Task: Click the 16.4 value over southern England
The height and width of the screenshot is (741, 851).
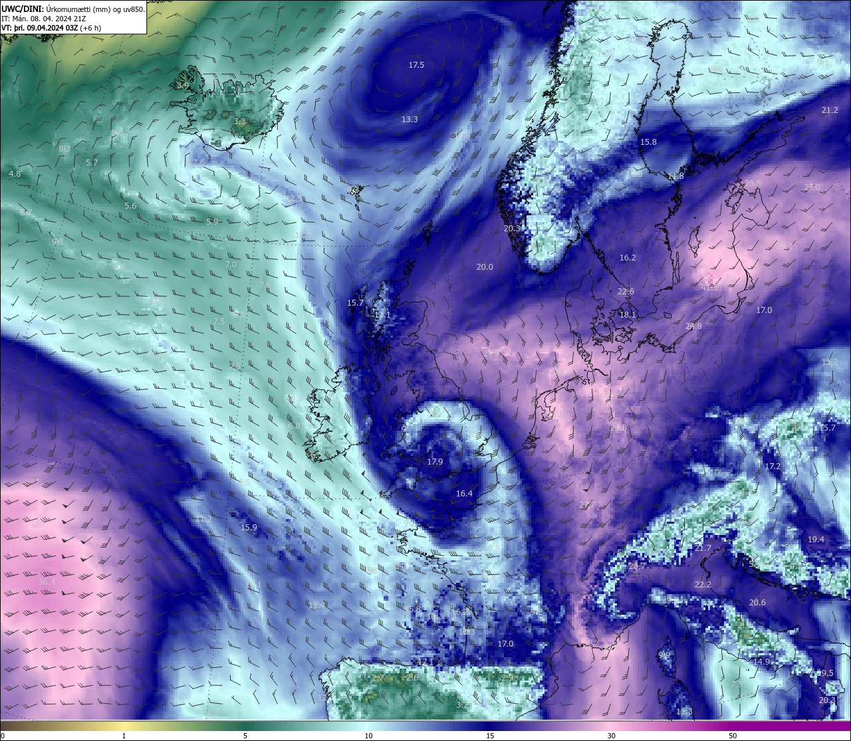Action: pyautogui.click(x=464, y=494)
